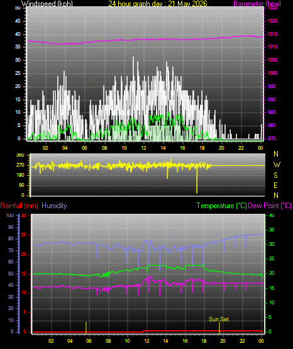Click the "Barometer (hpa)" axis title
Screen dimensions: 293x349
[257, 4]
